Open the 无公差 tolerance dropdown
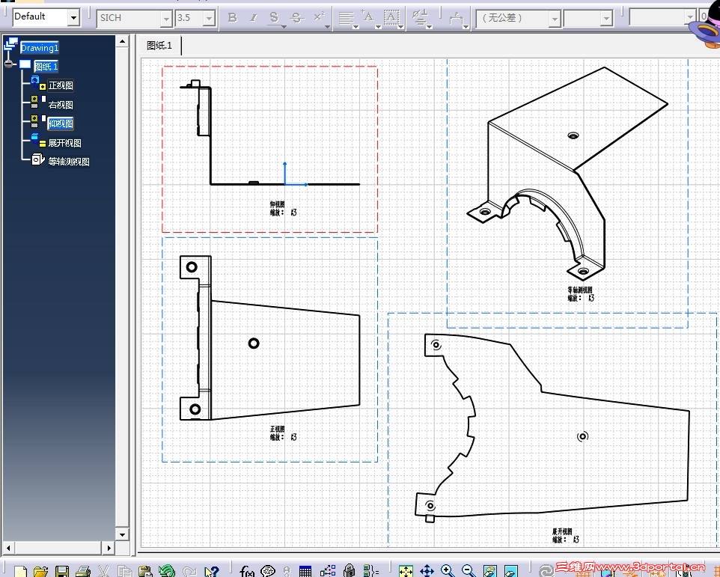The image size is (720, 577). tap(555, 19)
